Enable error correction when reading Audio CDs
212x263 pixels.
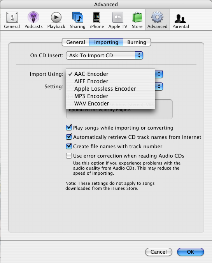pyautogui.click(x=69, y=156)
